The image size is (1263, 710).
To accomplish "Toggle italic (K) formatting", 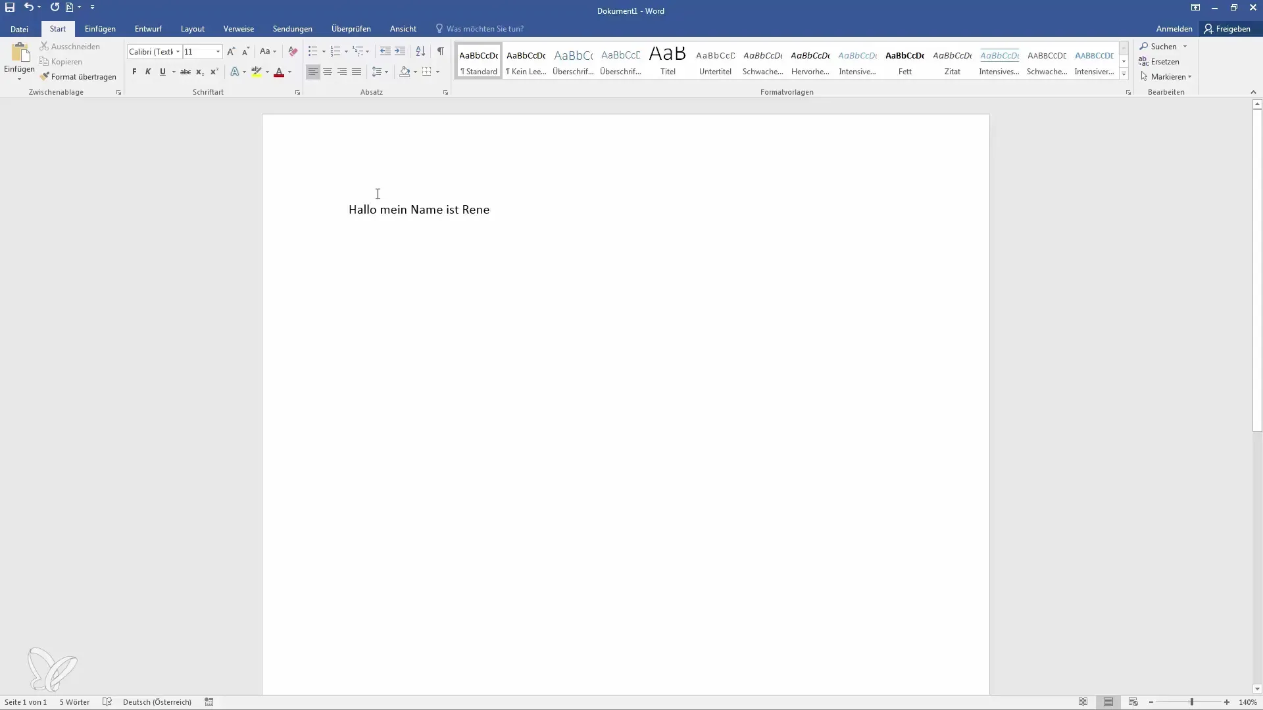I will click(148, 72).
